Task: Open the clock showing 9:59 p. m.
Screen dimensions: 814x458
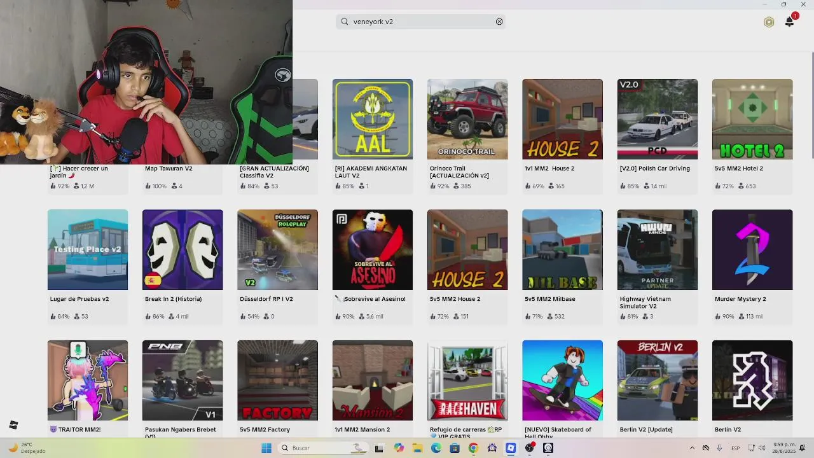Action: (x=784, y=448)
